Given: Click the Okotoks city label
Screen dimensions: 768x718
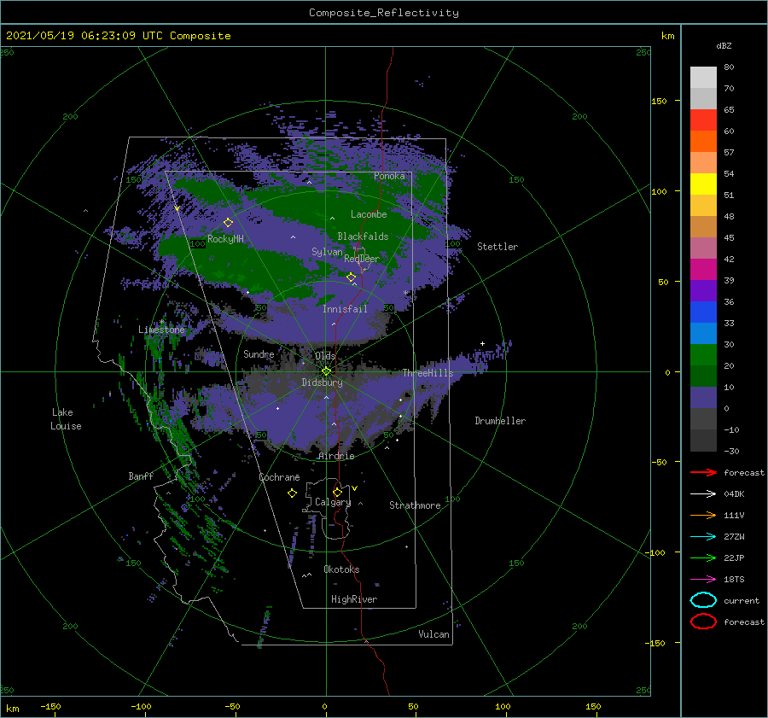Looking at the screenshot, I should [341, 569].
